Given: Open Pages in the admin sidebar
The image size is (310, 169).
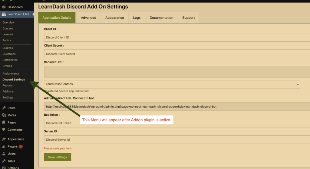Looking at the screenshot, I should click(x=12, y=122).
